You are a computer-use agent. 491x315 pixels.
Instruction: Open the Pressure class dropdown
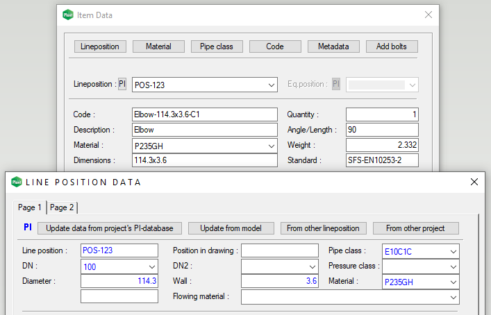click(453, 266)
